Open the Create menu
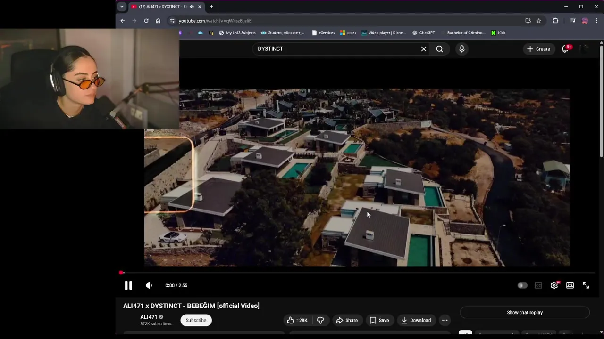604x339 pixels. click(x=538, y=49)
